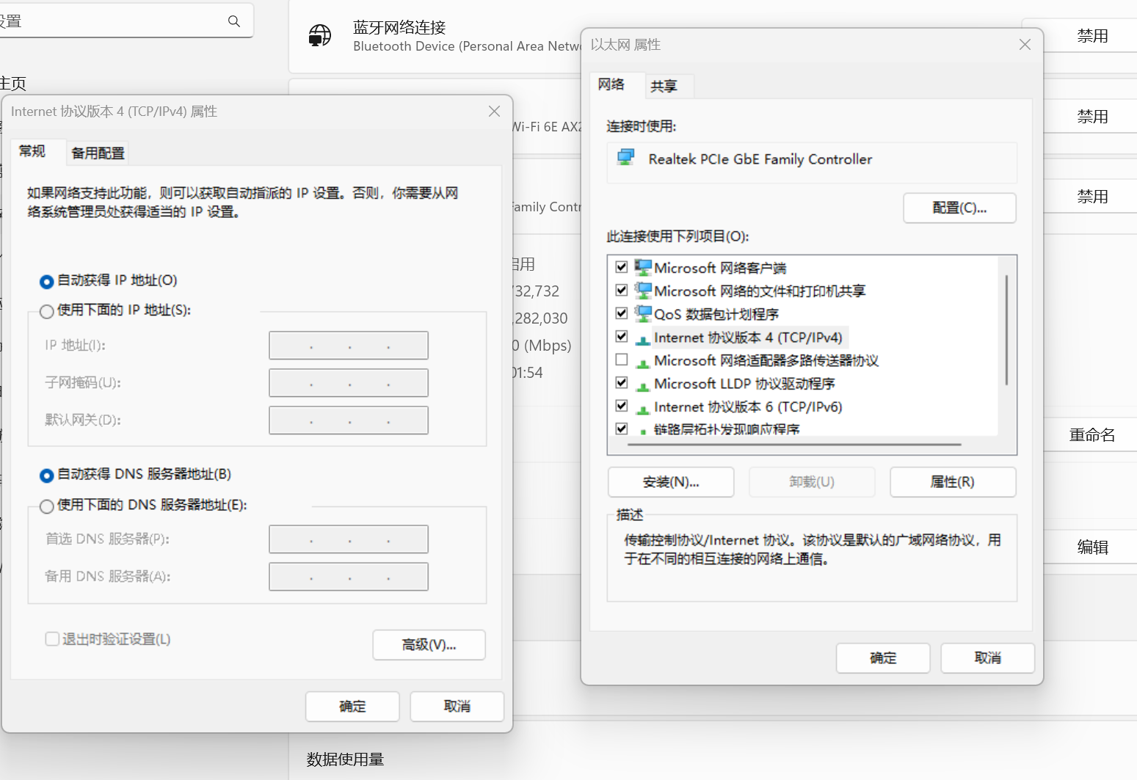Enable the 退出时验证设置 checkbox

click(52, 638)
